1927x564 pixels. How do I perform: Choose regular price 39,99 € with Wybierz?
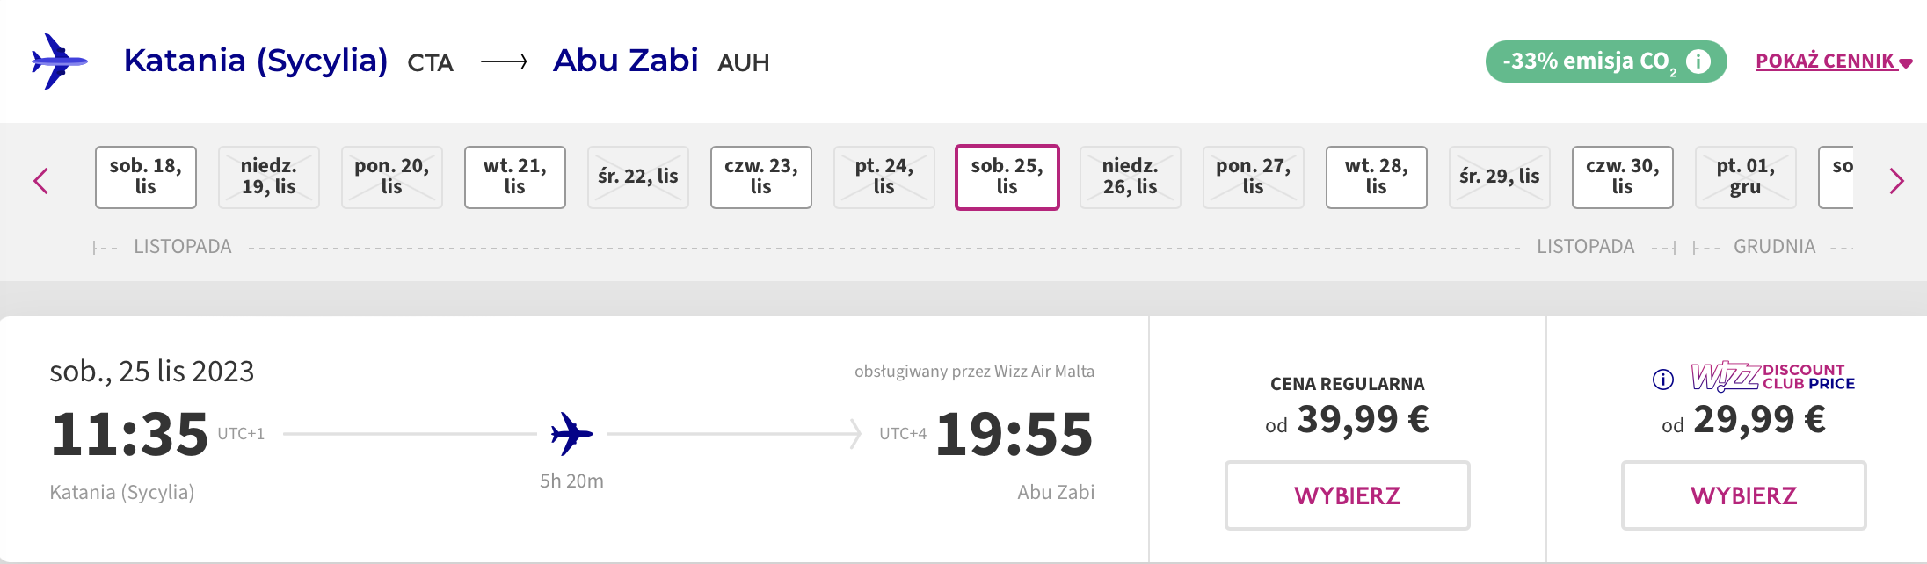click(x=1348, y=495)
